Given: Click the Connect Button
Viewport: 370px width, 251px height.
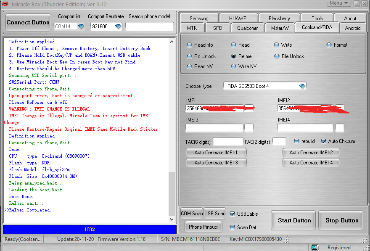Looking at the screenshot, I should [x=28, y=22].
